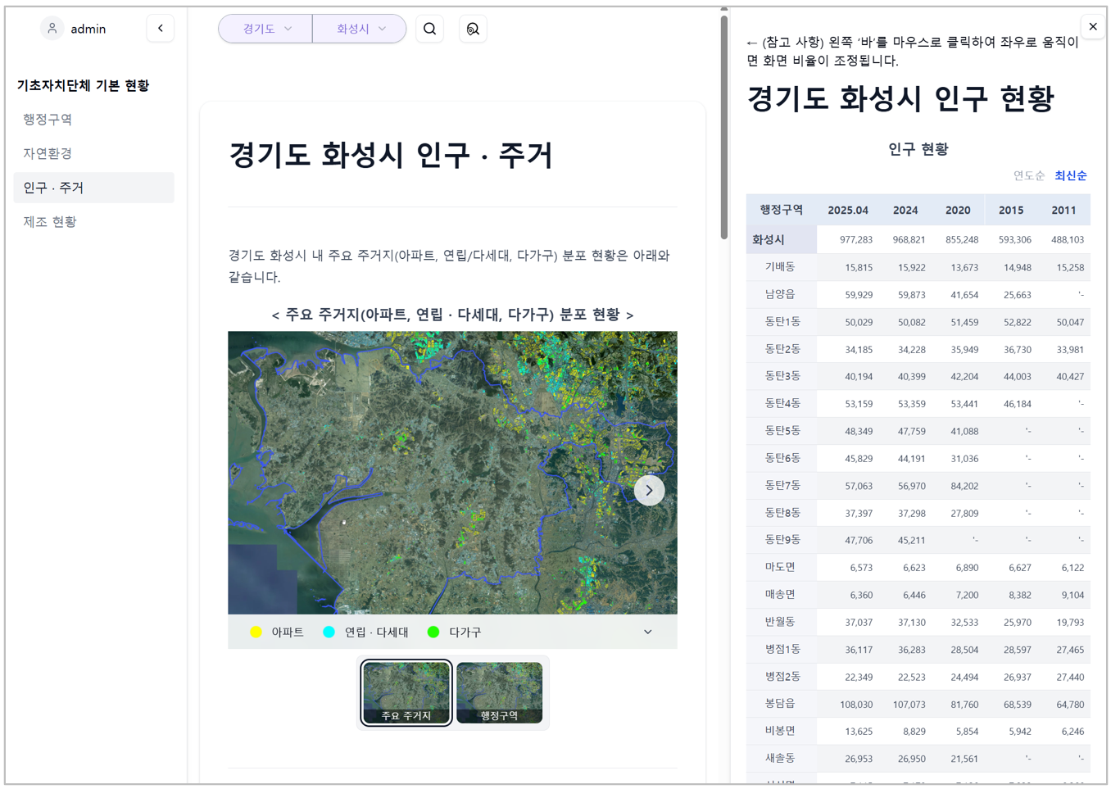The width and height of the screenshot is (1111, 789).
Task: Open 제조 현황 in the sidebar menu
Action: [x=50, y=221]
